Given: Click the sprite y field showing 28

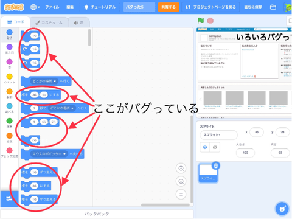Looking at the screenshot, I should [x=282, y=132].
